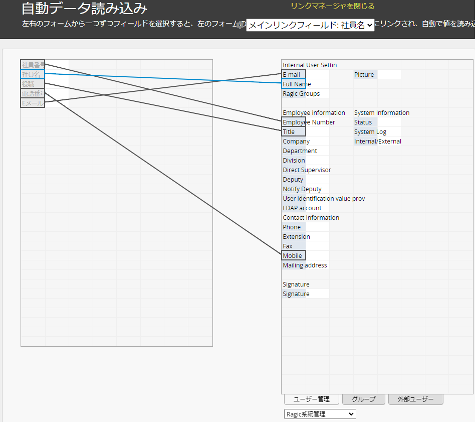This screenshot has height=422, width=475.
Task: Select the 社員番号 field in the left form
Action: [33, 65]
